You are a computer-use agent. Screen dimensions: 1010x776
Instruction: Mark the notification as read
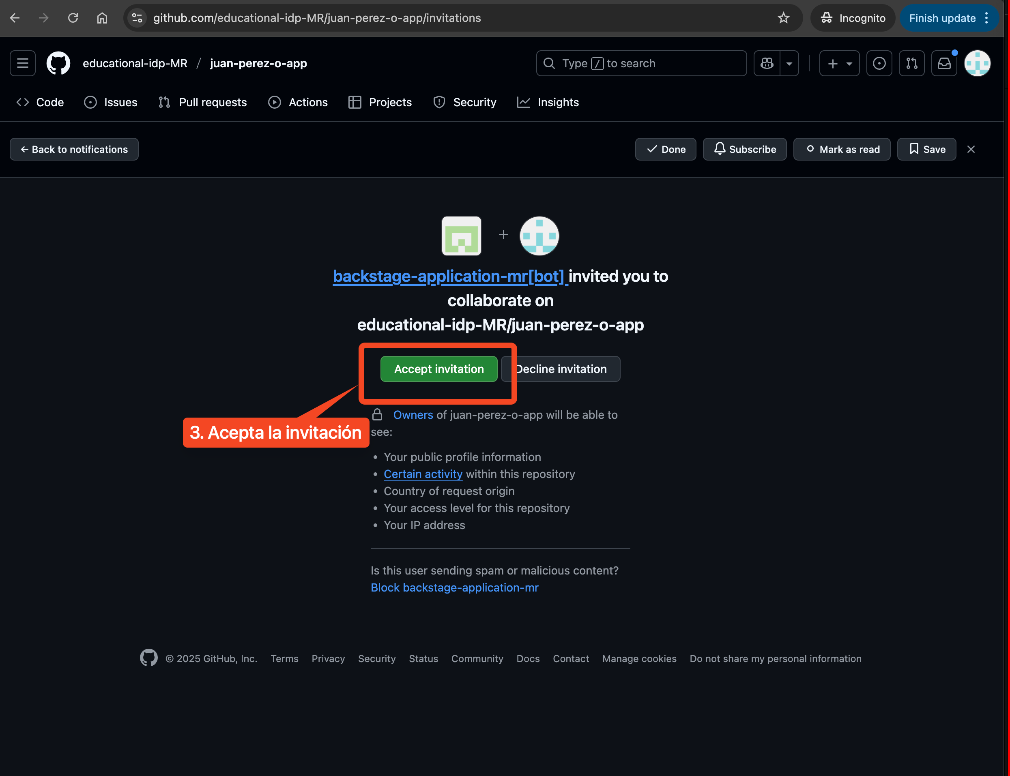(x=841, y=149)
